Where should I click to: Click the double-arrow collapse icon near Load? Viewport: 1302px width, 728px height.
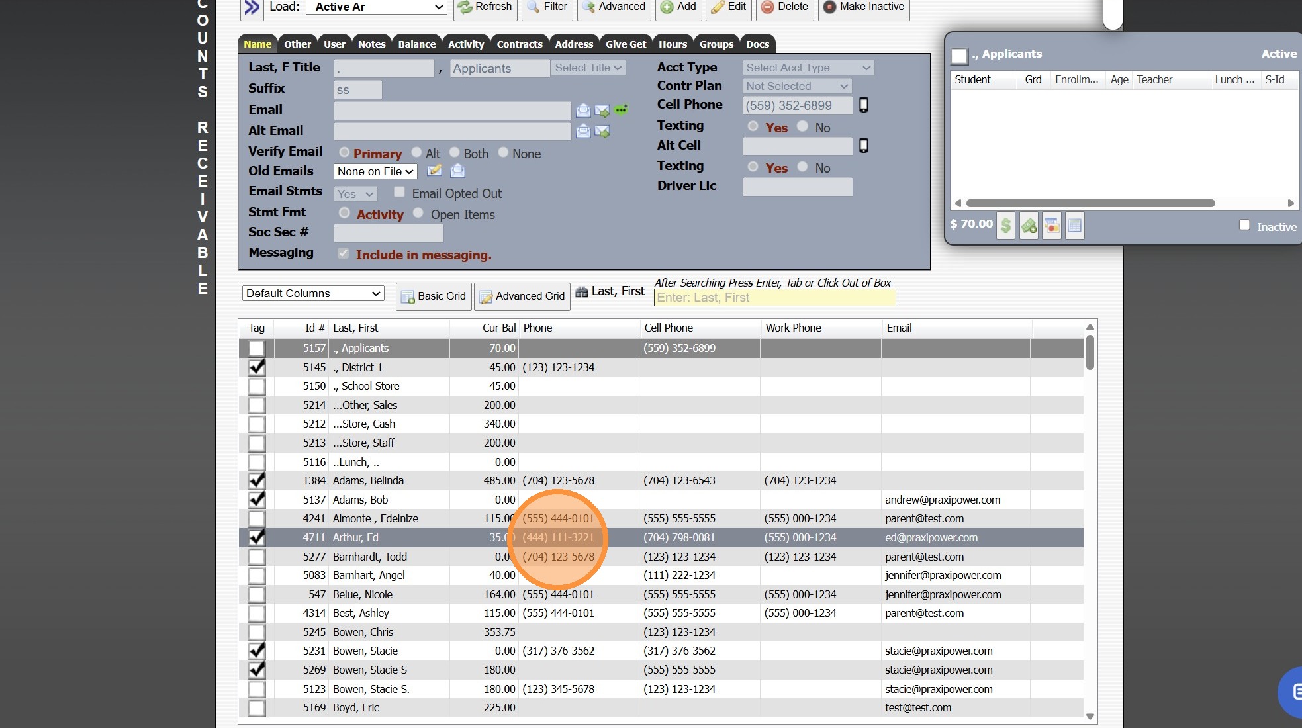252,7
